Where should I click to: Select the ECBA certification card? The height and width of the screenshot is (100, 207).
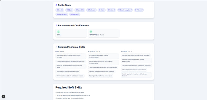[x=71, y=33]
